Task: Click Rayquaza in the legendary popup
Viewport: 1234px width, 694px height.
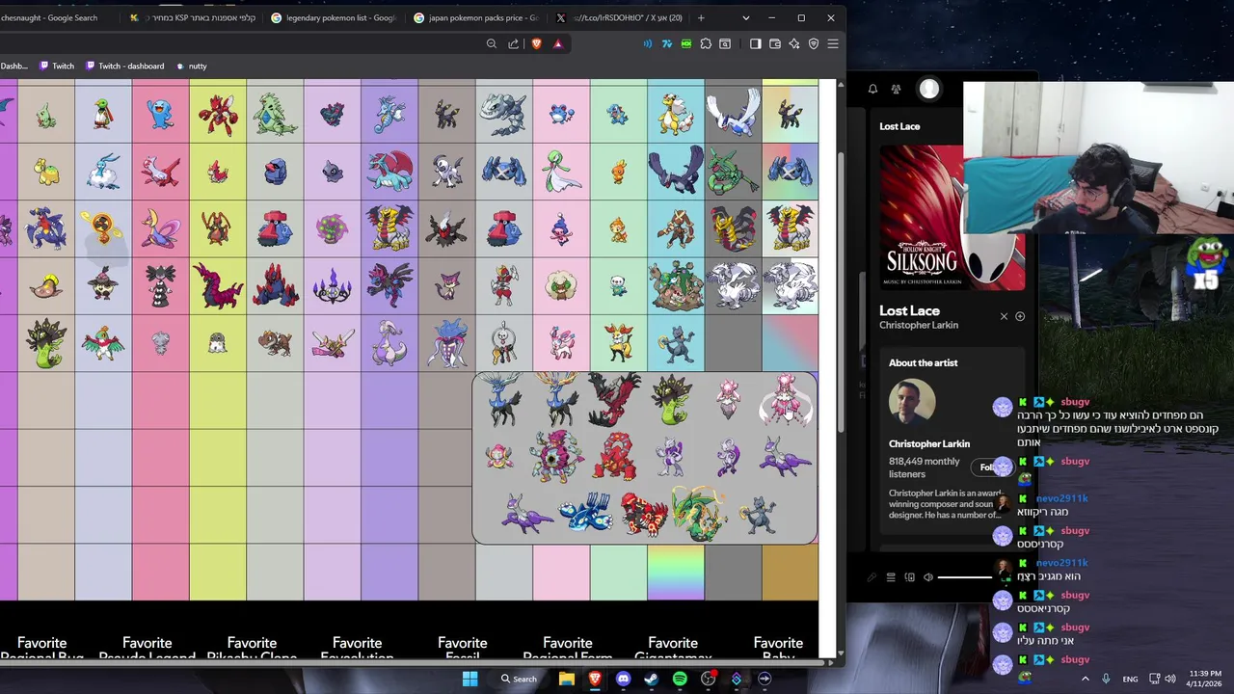Action: coord(700,513)
